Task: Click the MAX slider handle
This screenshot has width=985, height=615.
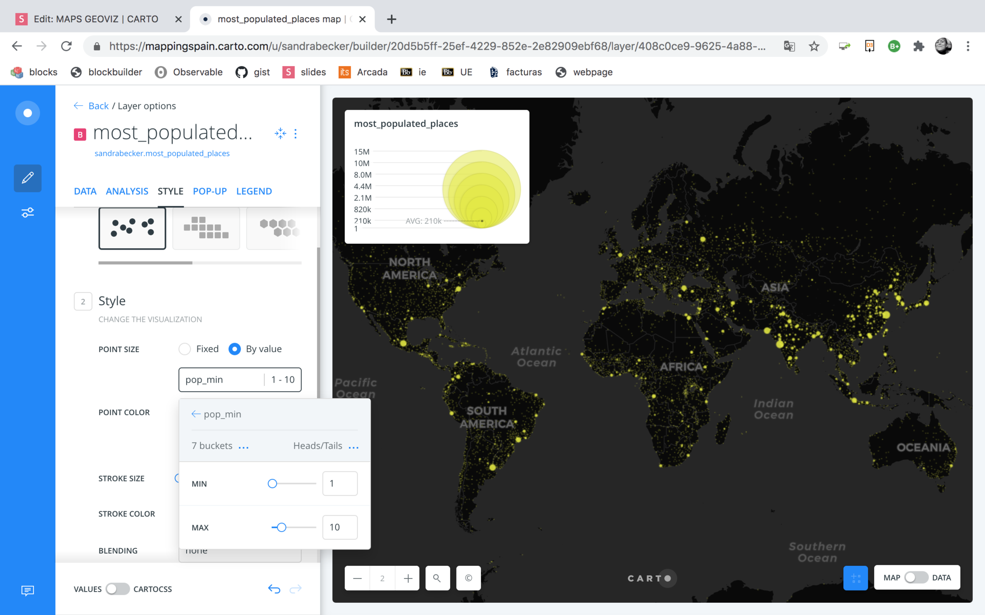Action: pos(281,528)
